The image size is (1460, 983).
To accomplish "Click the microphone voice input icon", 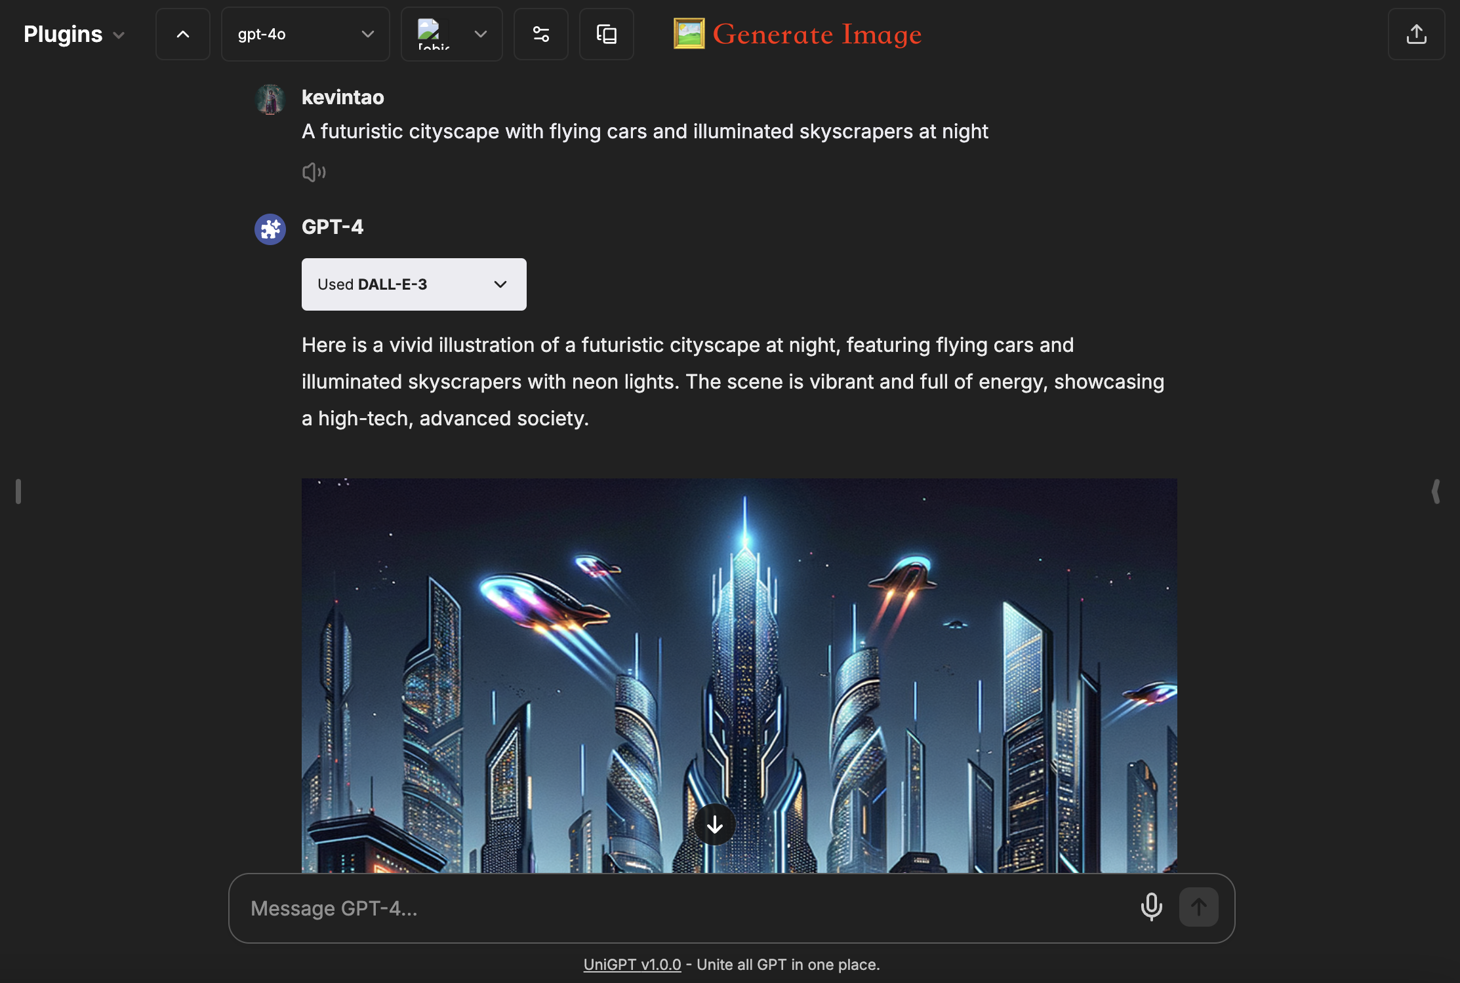I will click(1151, 907).
